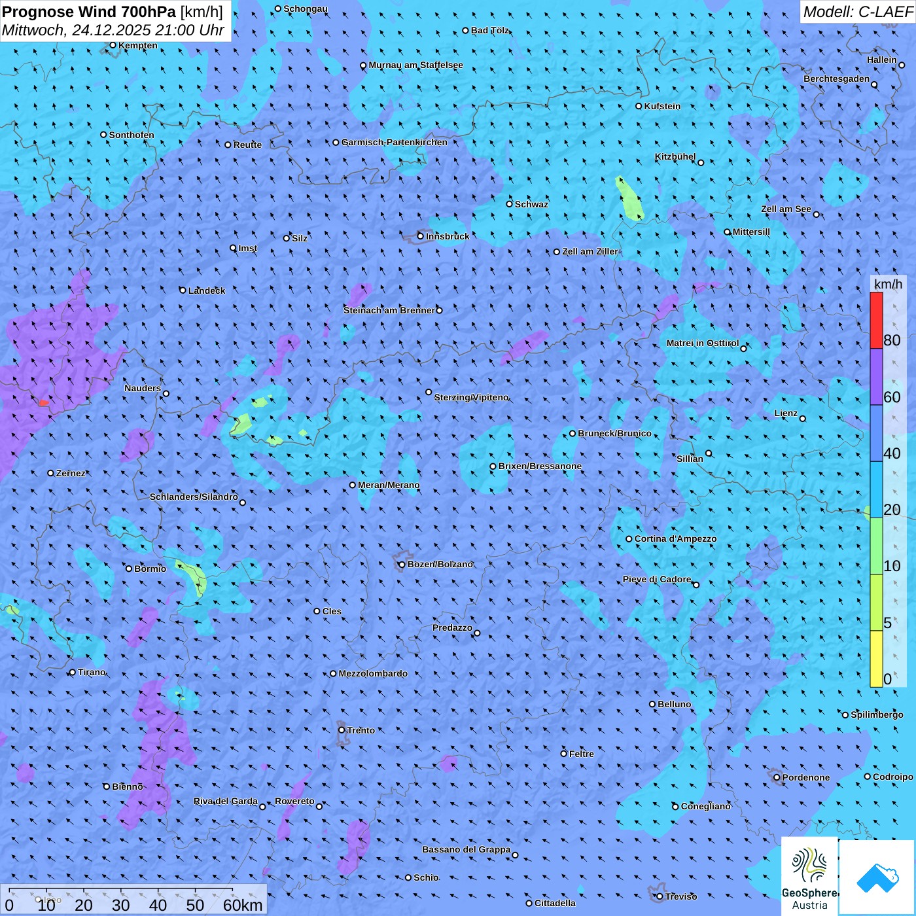The height and width of the screenshot is (916, 916).
Task: Click the Kufstein map marker dot
Action: (639, 106)
